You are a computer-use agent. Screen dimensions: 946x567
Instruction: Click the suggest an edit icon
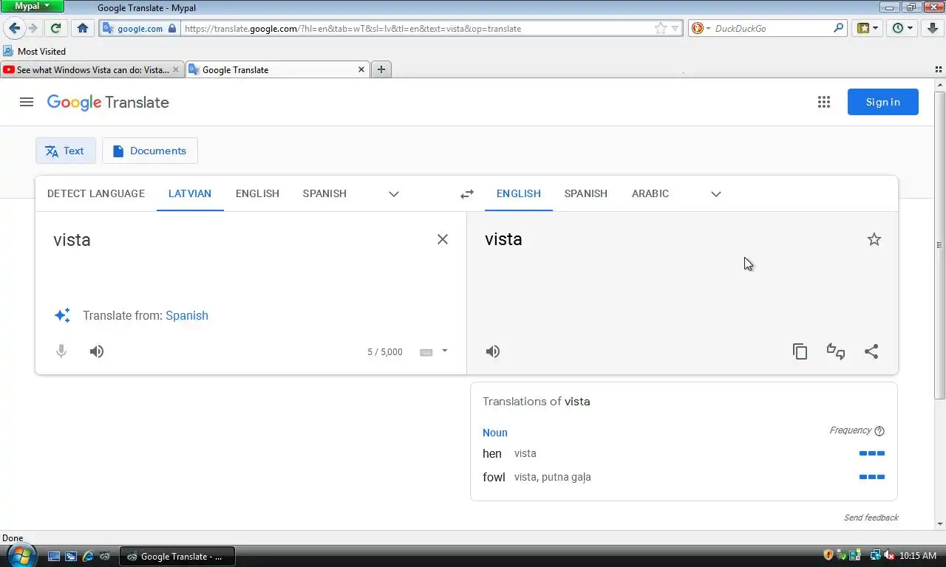(x=836, y=351)
